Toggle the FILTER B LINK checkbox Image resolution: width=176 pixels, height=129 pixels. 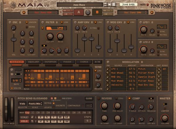(x=62, y=22)
